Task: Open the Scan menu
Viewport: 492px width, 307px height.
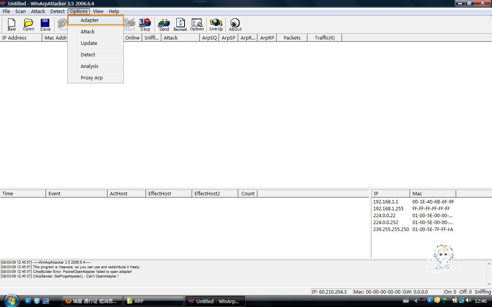Action: tap(20, 11)
